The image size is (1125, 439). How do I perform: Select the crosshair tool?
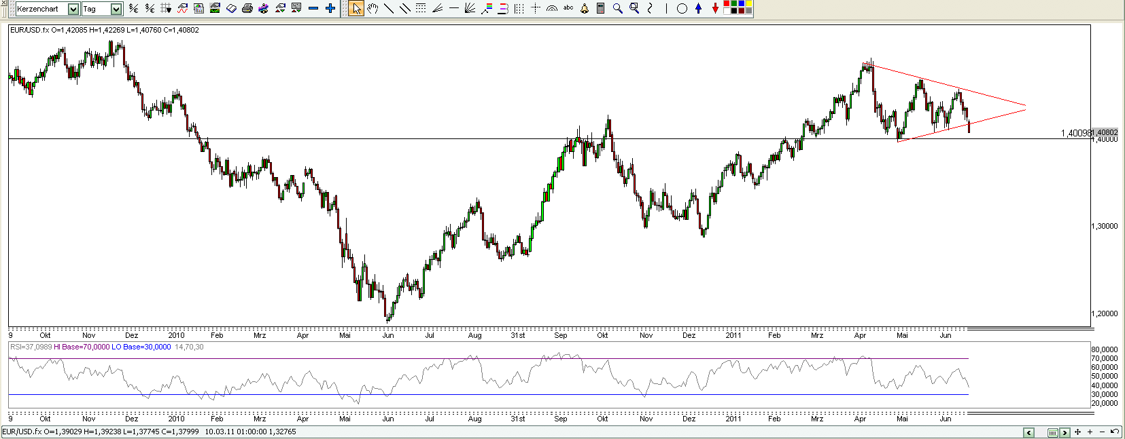click(x=536, y=9)
